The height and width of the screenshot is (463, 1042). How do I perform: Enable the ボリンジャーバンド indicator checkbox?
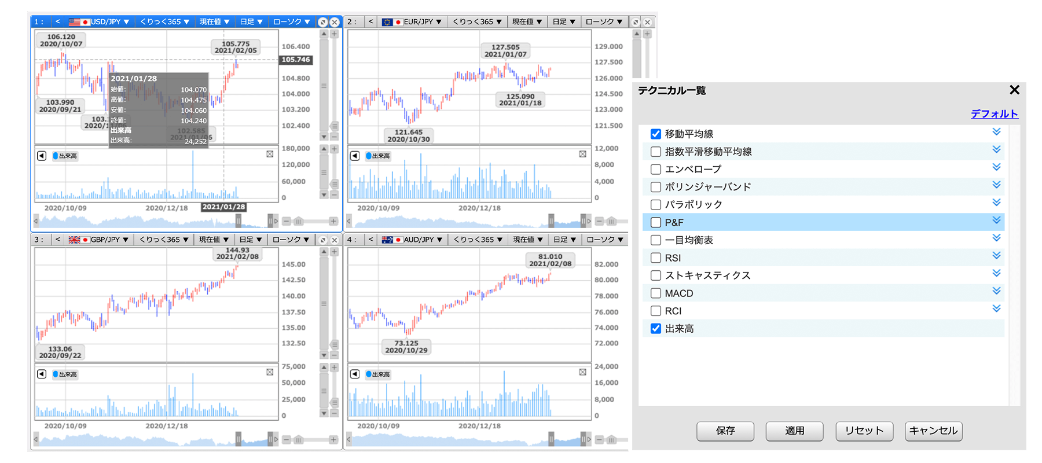(x=656, y=187)
